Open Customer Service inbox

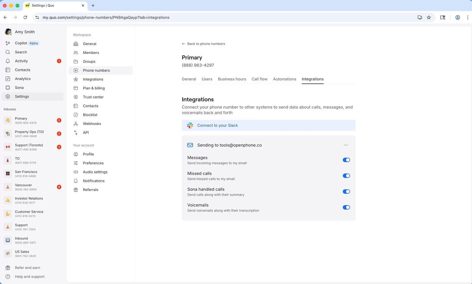[32, 214]
